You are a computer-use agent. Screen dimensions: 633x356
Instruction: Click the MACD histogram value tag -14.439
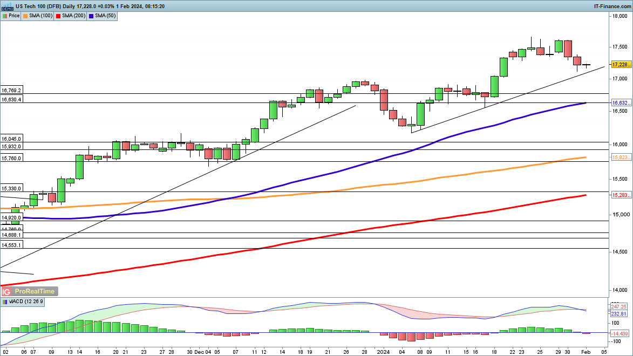pos(620,333)
